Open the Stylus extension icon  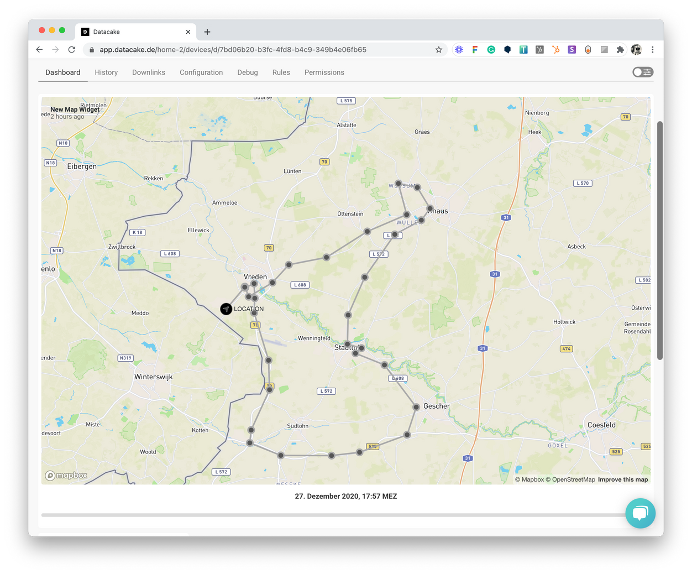(572, 49)
